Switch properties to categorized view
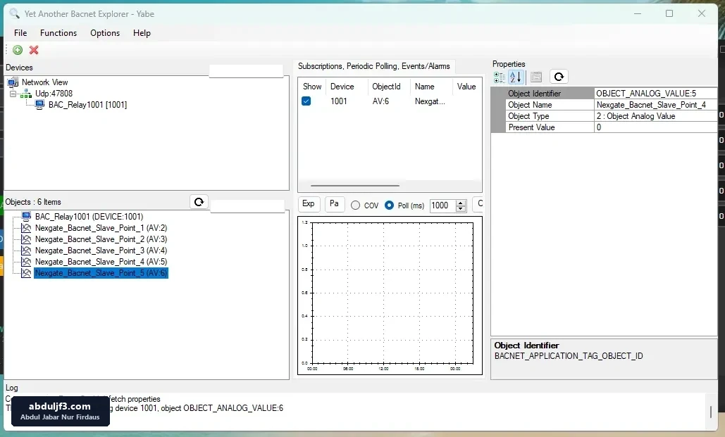Image resolution: width=725 pixels, height=437 pixels. point(500,77)
